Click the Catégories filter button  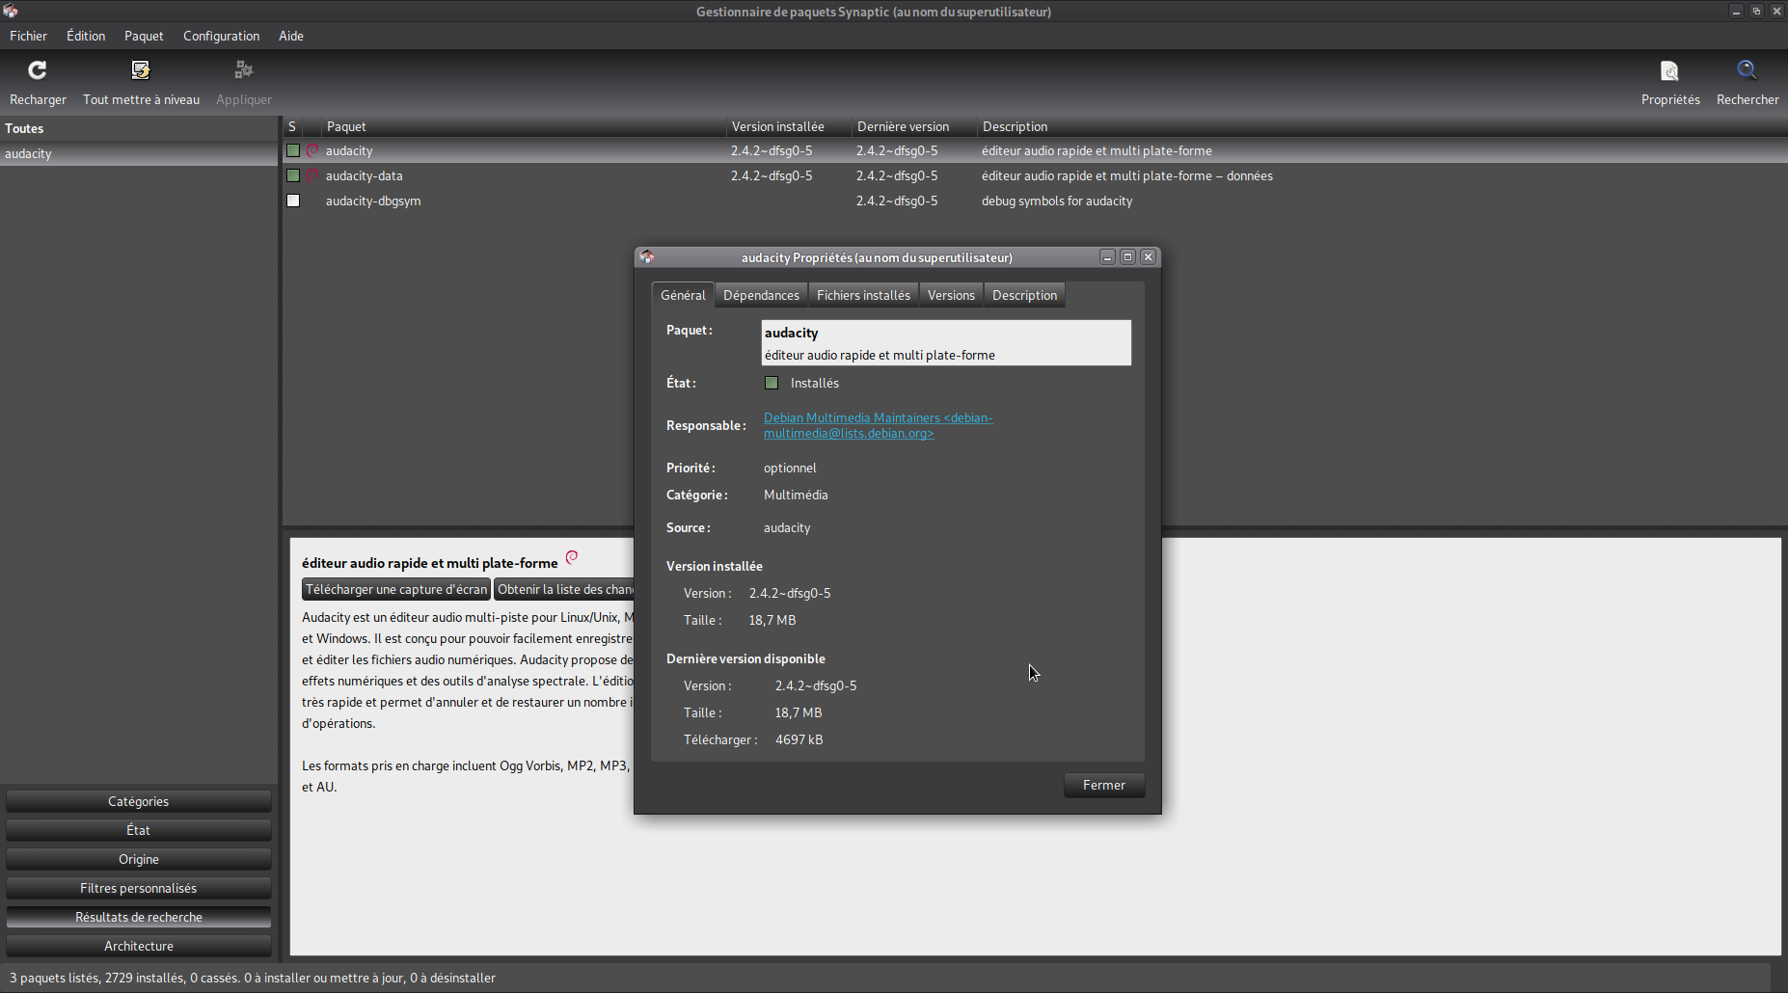pos(139,801)
